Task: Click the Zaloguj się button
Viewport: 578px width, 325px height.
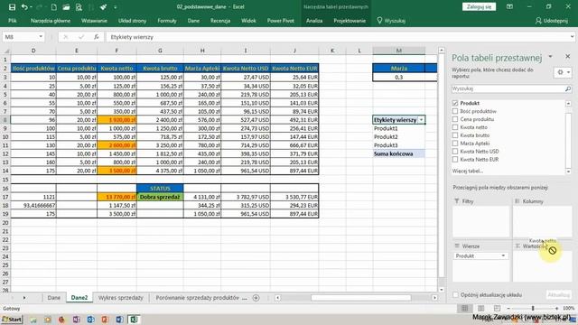Action: point(479,6)
